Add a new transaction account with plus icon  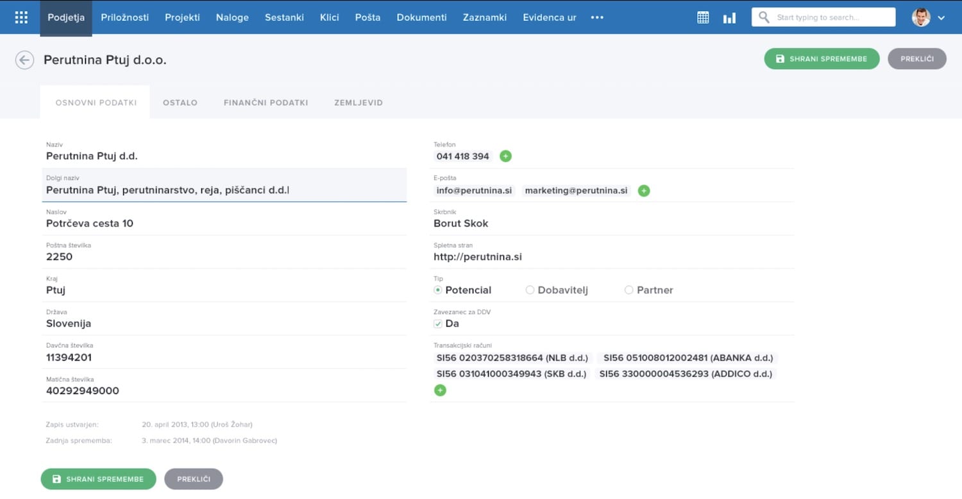[x=440, y=390]
